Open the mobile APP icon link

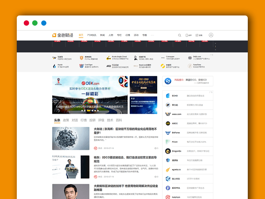point(188,35)
